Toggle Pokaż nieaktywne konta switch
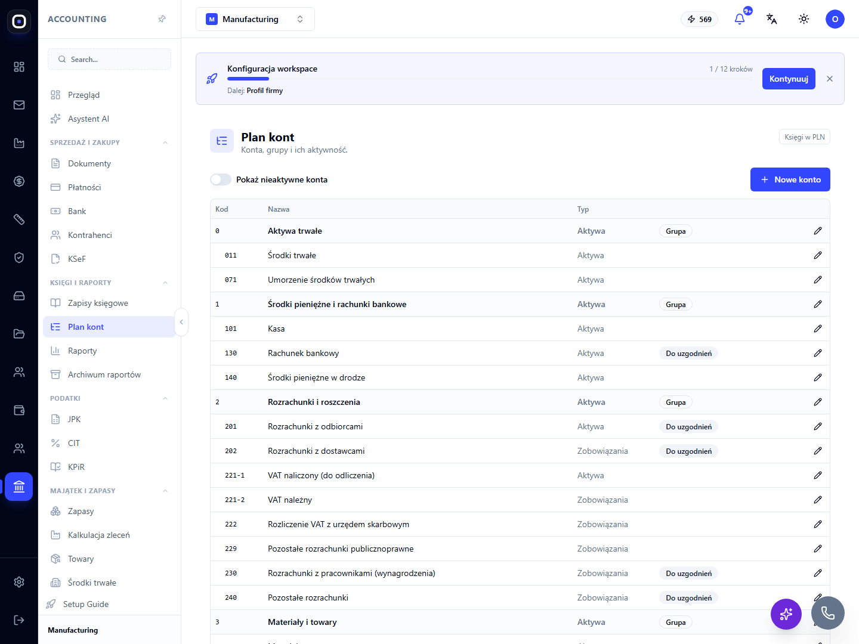 tap(221, 179)
